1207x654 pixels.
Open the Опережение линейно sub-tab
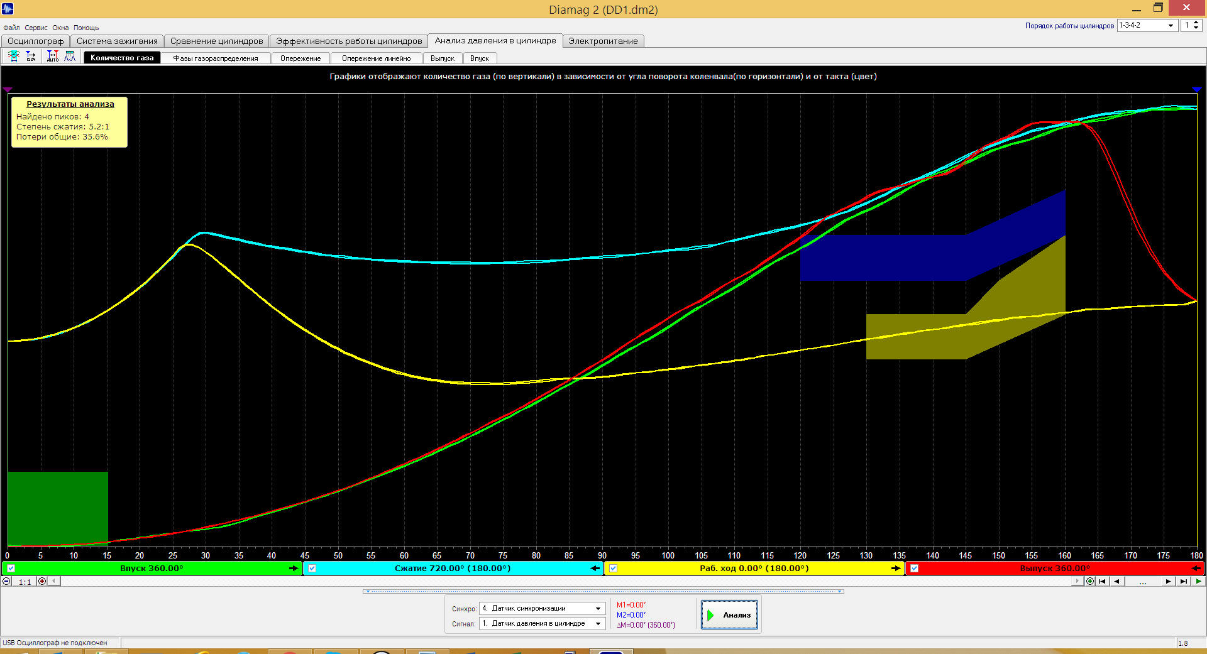click(377, 58)
